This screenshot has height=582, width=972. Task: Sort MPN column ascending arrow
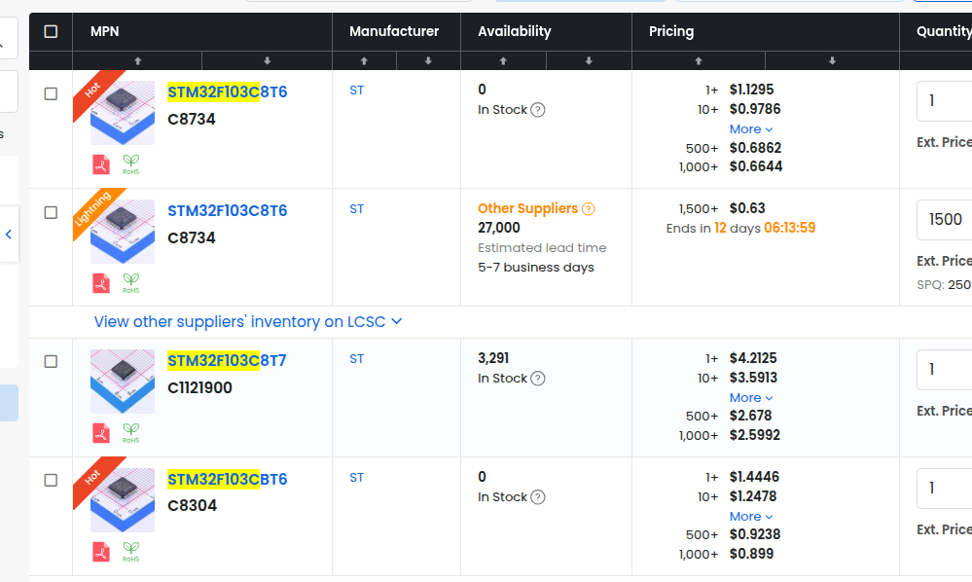click(x=137, y=60)
